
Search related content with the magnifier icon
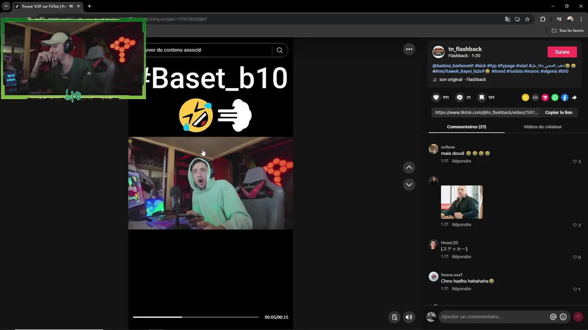279,50
